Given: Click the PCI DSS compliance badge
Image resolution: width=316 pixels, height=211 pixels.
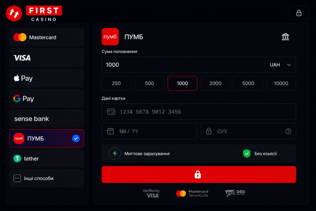Looking at the screenshot, I should pyautogui.click(x=235, y=193).
